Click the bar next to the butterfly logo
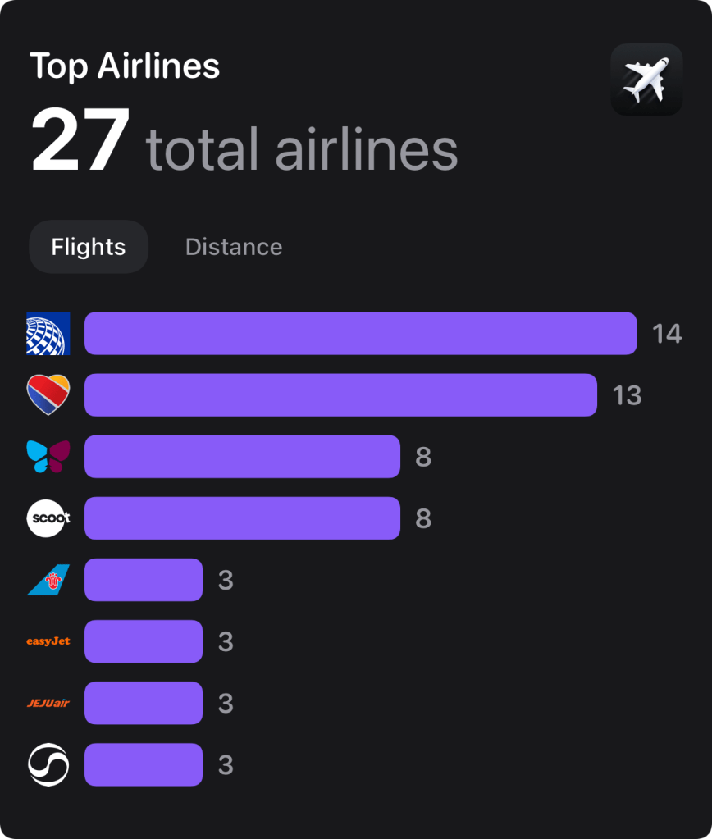 [x=242, y=457]
